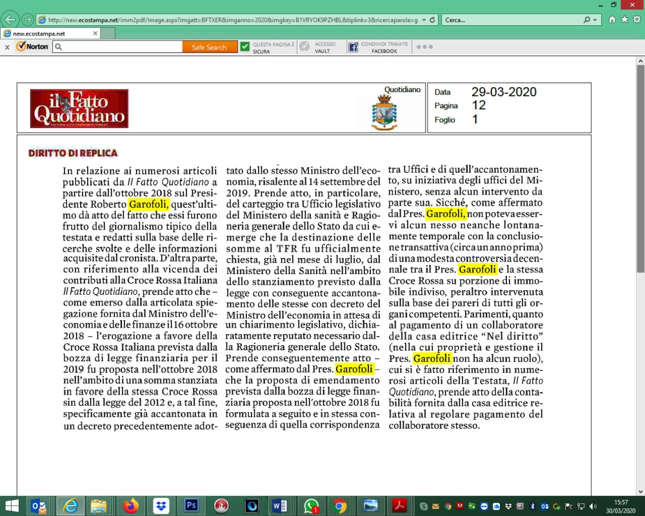Click the green safe-page checkmark icon

click(244, 46)
